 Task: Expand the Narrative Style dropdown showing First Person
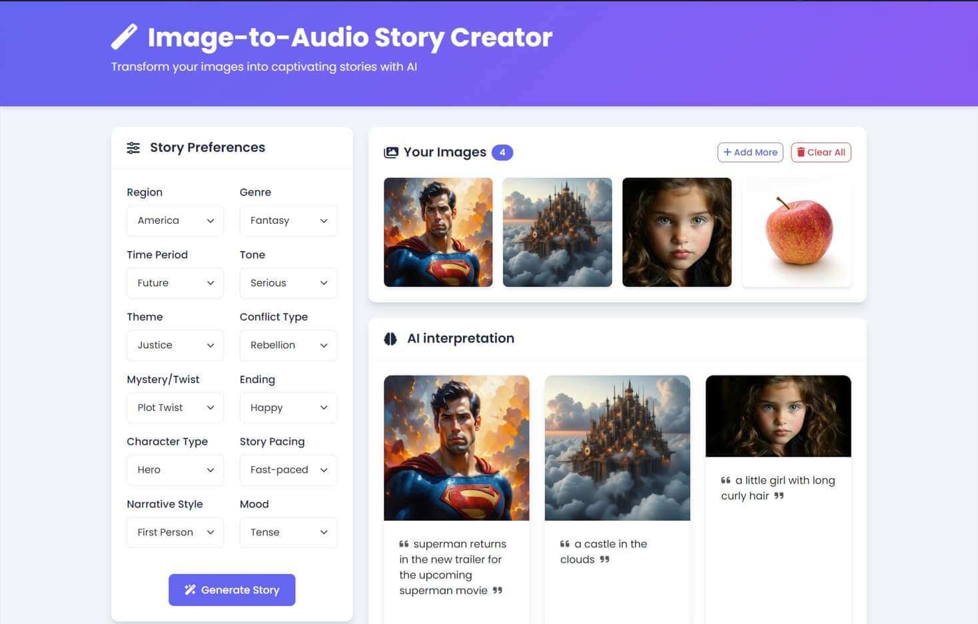click(x=175, y=532)
